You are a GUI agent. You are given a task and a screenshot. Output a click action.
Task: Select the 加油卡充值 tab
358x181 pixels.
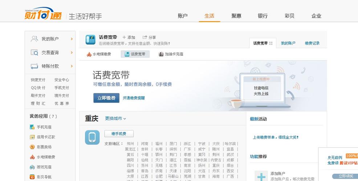171,54
